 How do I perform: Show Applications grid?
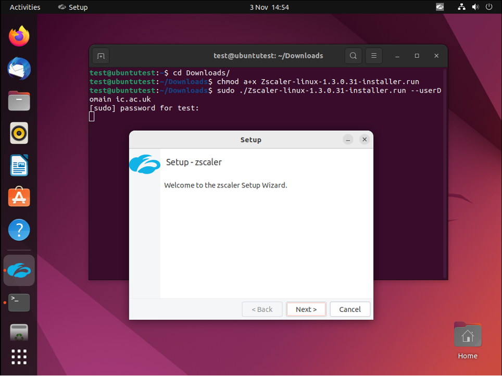[19, 357]
